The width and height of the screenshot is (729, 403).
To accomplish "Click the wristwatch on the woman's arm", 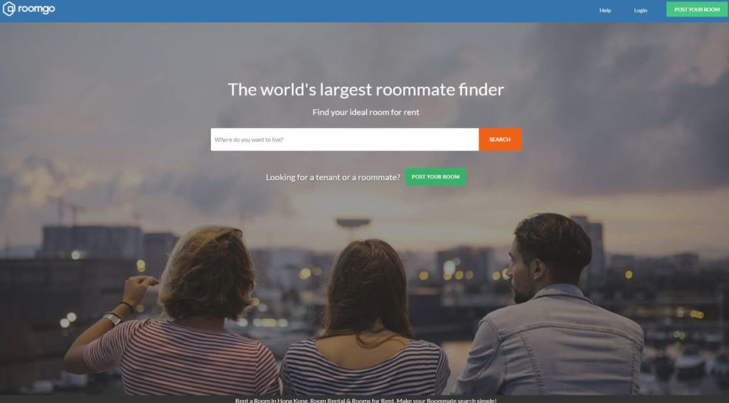I will [112, 319].
